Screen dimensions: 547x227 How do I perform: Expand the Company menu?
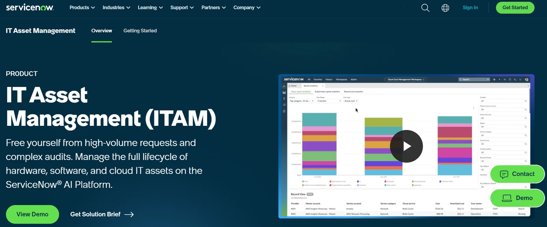tap(247, 8)
